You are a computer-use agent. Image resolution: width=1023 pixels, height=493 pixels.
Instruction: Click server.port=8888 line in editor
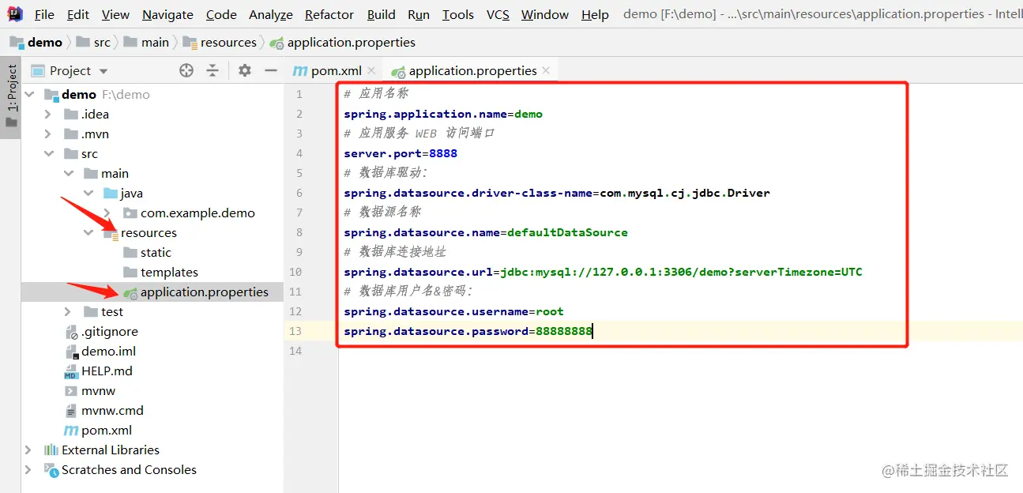(x=401, y=153)
